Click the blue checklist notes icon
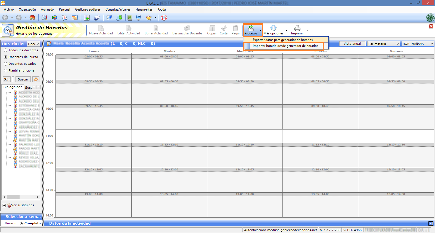The image size is (435, 233). tap(109, 18)
